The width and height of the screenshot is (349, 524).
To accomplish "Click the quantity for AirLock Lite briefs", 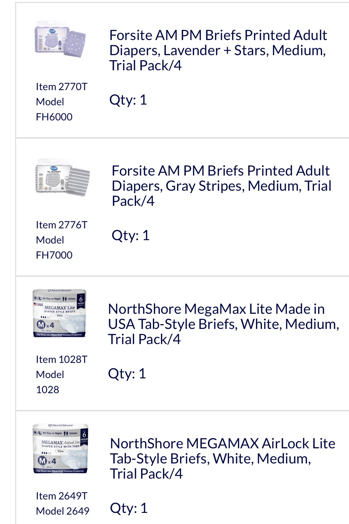I will 129,508.
